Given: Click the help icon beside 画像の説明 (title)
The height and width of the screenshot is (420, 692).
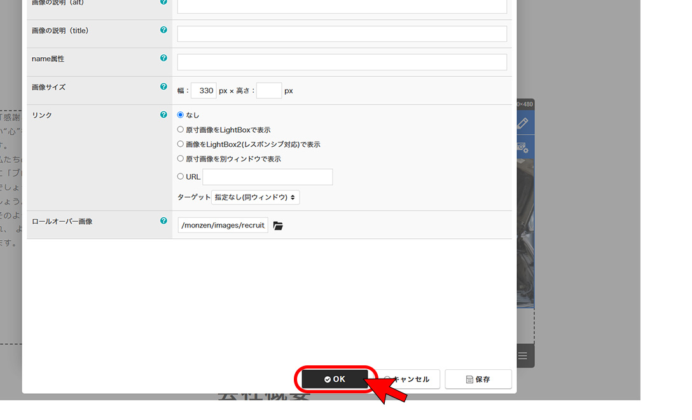Looking at the screenshot, I should (x=163, y=30).
